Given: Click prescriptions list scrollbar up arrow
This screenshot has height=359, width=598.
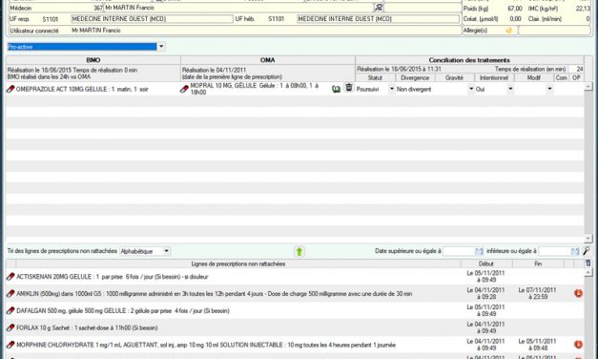Looking at the screenshot, I should tap(588, 272).
